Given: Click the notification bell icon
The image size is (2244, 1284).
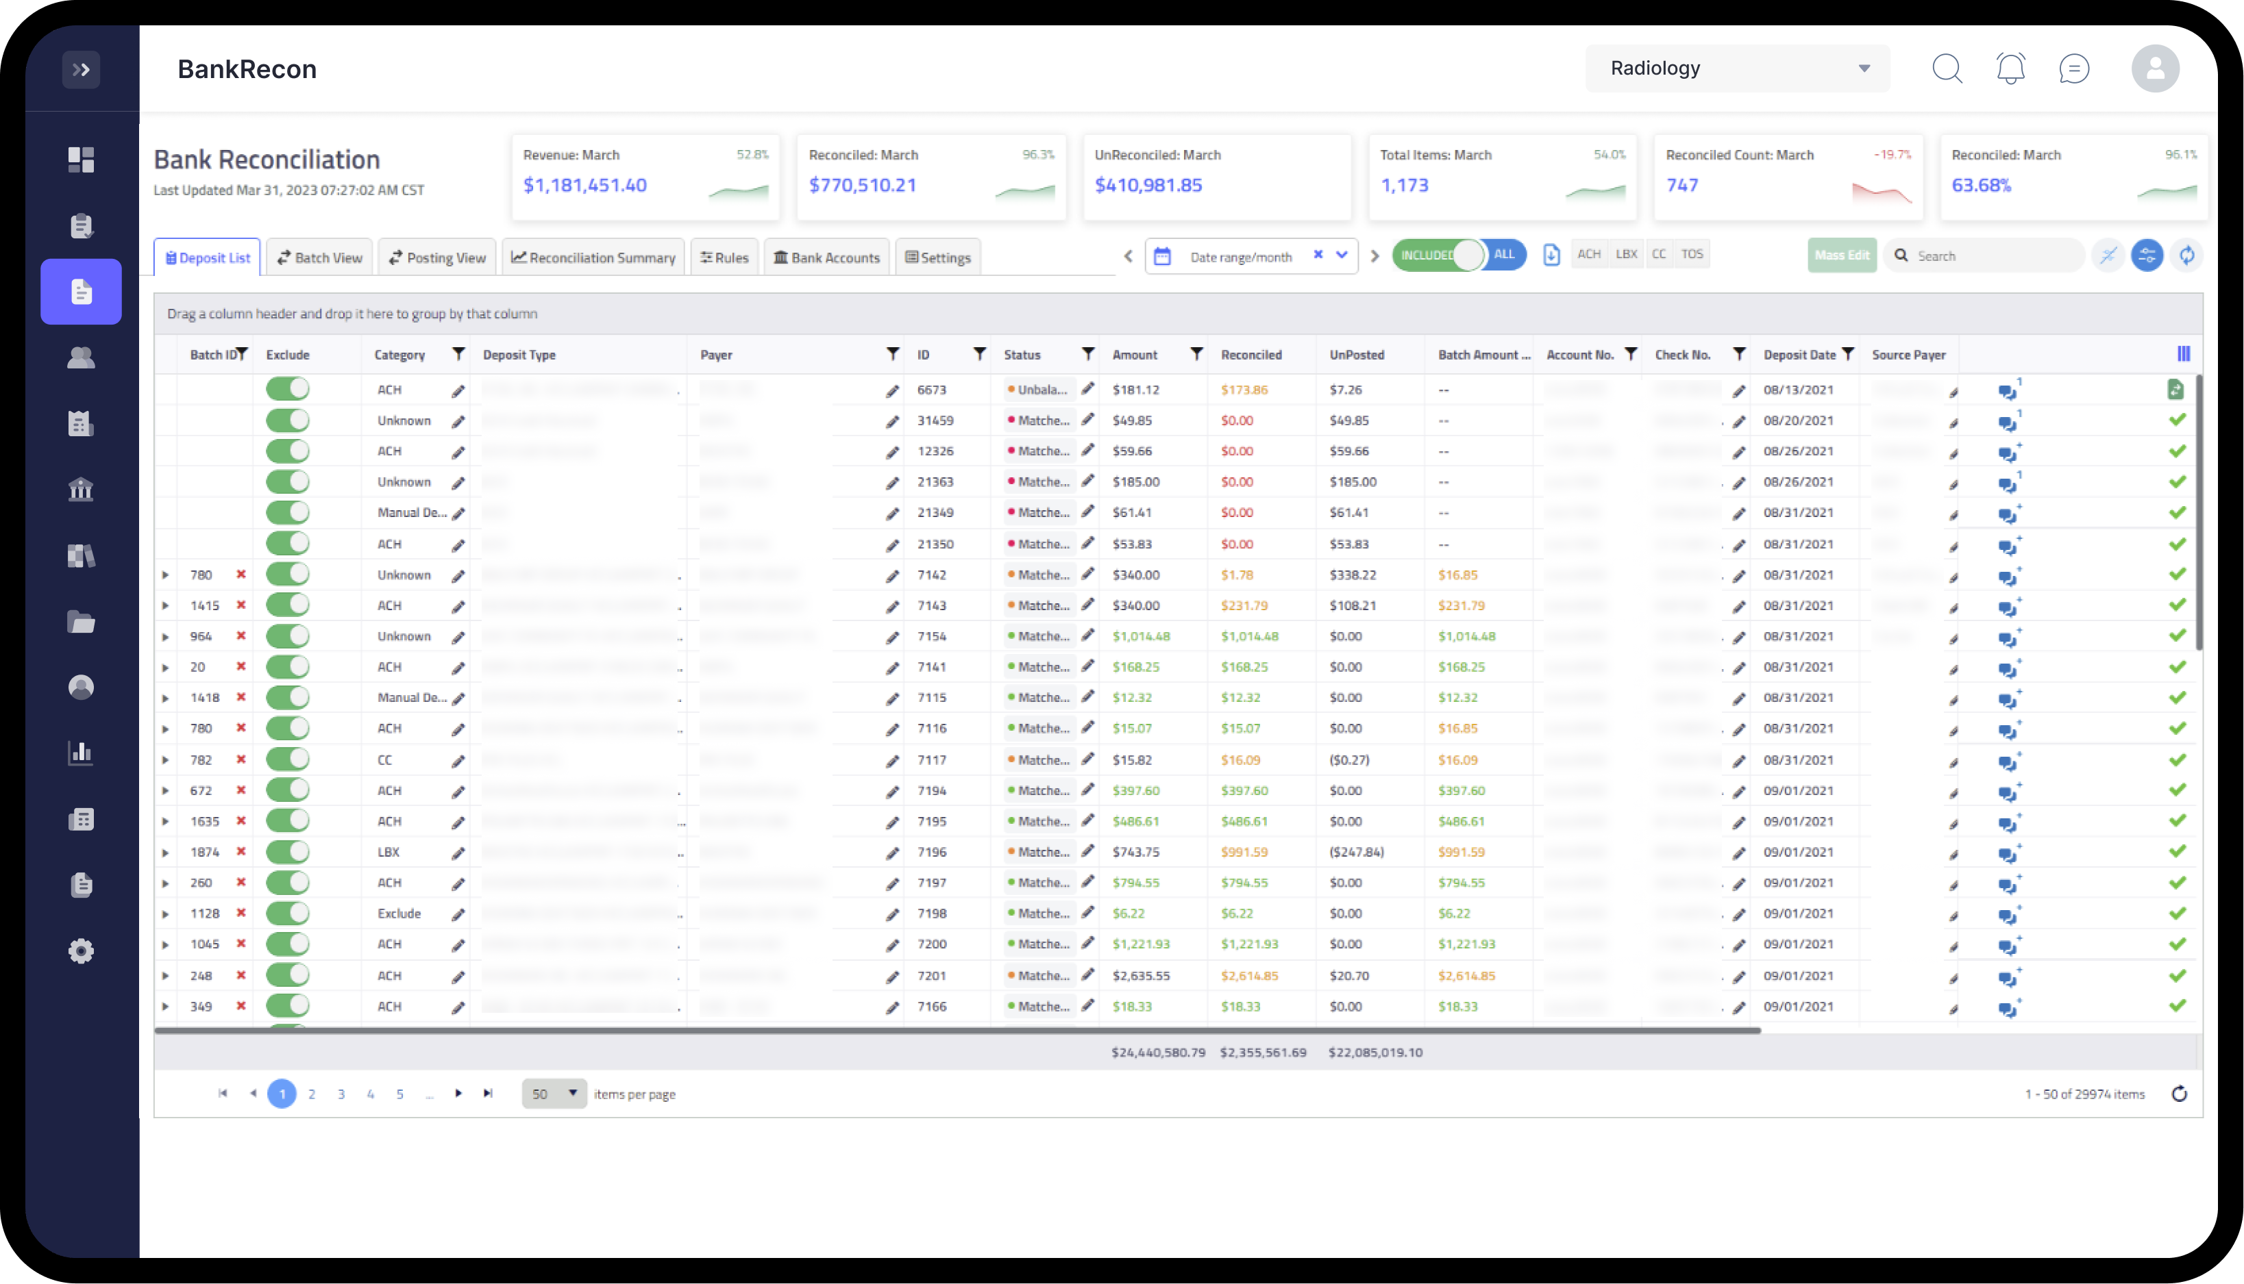Looking at the screenshot, I should 2010,68.
